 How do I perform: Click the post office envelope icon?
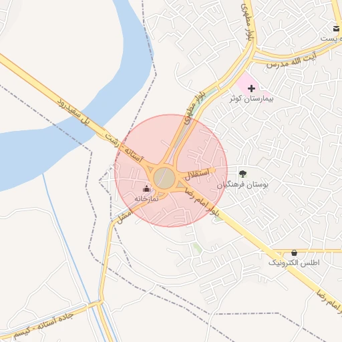pyautogui.click(x=336, y=29)
